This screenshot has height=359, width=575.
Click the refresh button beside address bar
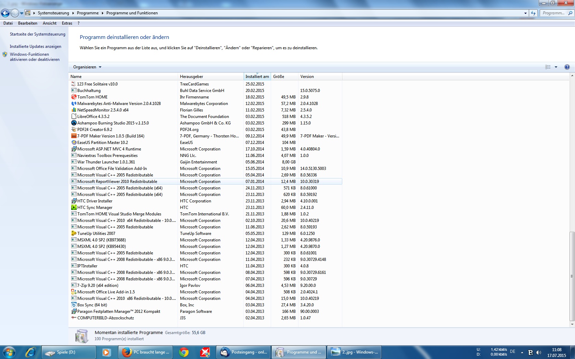coord(533,13)
